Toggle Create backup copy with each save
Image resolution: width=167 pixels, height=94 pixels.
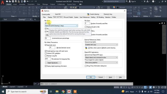click(46, 51)
